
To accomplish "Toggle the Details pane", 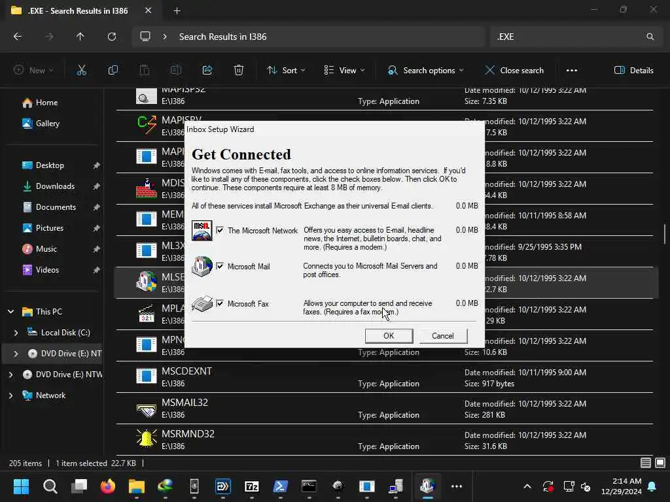I will pyautogui.click(x=633, y=71).
